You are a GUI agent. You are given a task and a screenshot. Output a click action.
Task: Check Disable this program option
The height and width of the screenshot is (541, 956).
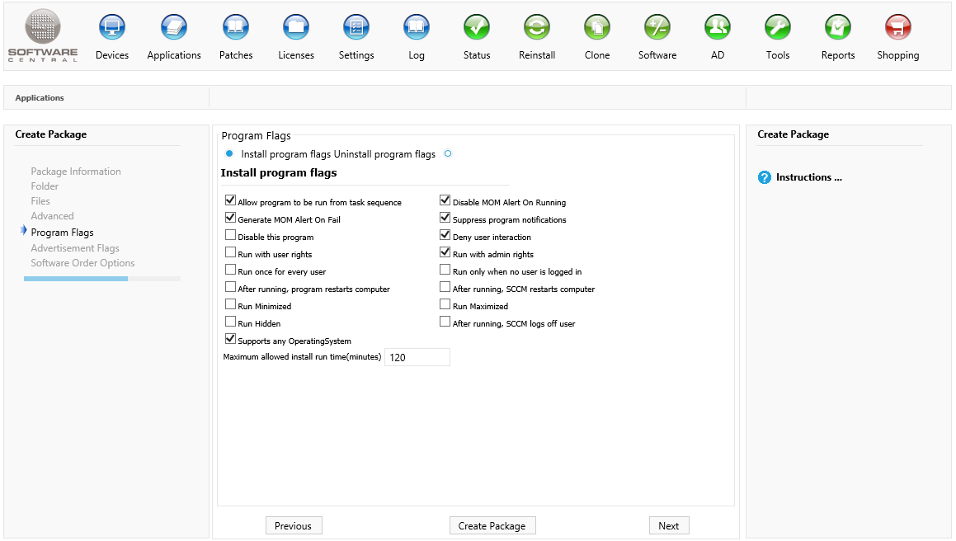click(x=231, y=236)
